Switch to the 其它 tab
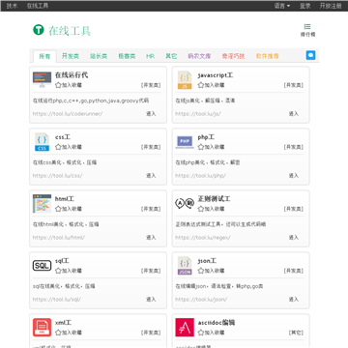The height and width of the screenshot is (348, 348). tap(171, 56)
